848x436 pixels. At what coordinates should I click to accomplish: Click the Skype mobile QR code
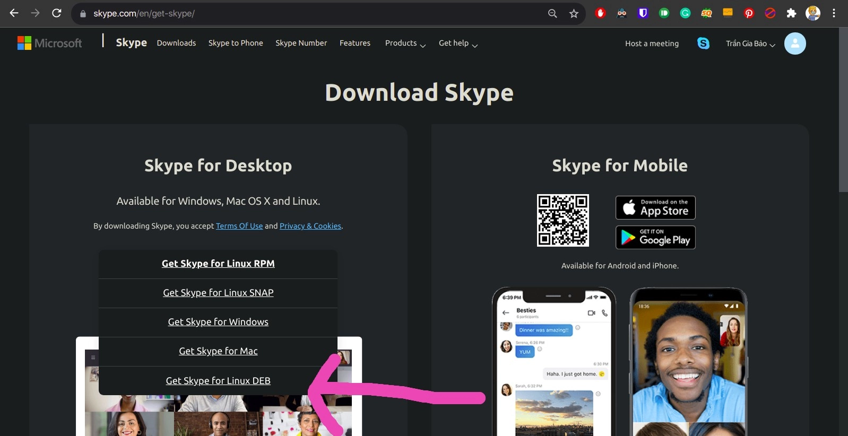[563, 220]
